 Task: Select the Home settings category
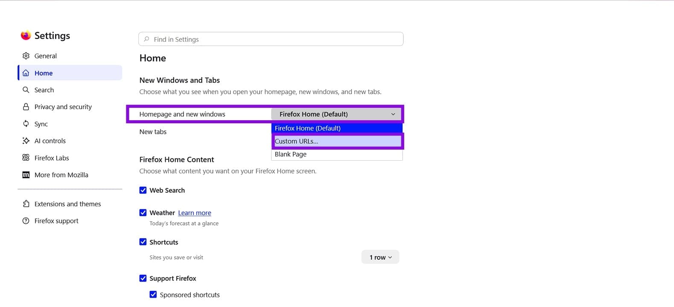tap(70, 73)
